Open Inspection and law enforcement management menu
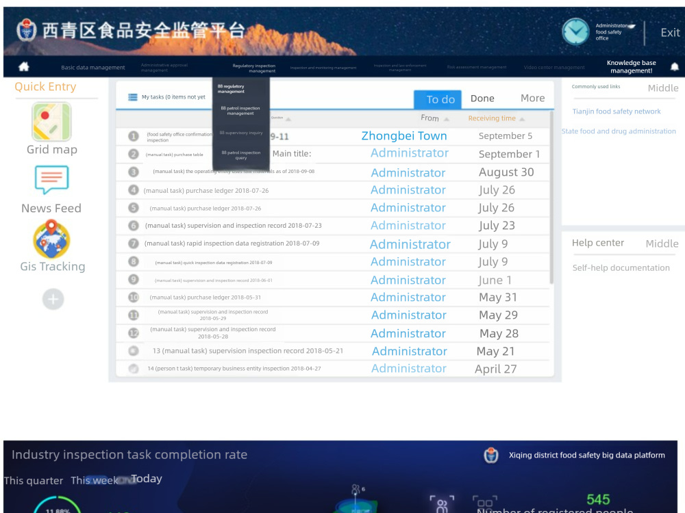685x513 pixels. tap(400, 68)
